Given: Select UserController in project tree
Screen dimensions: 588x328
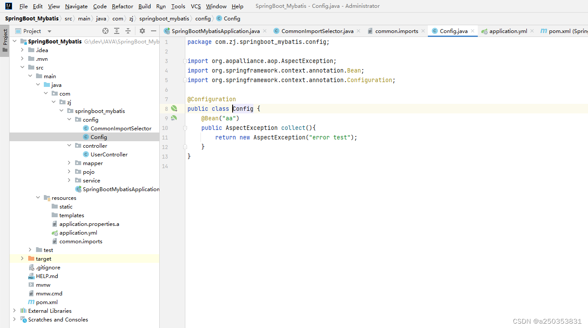Looking at the screenshot, I should coord(109,154).
